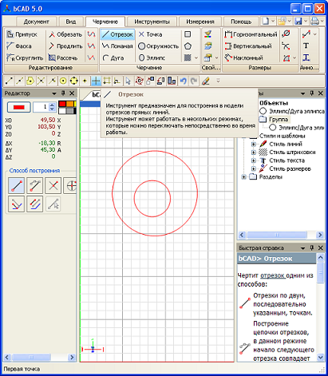Click the Обрезать trim tool

65,34
